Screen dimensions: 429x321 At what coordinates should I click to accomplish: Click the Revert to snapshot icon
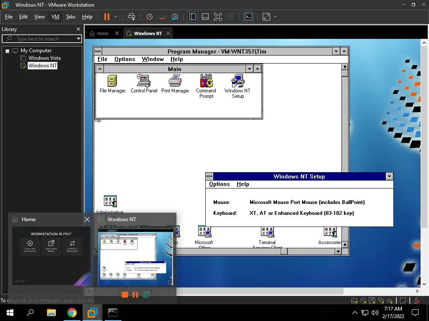pyautogui.click(x=162, y=17)
